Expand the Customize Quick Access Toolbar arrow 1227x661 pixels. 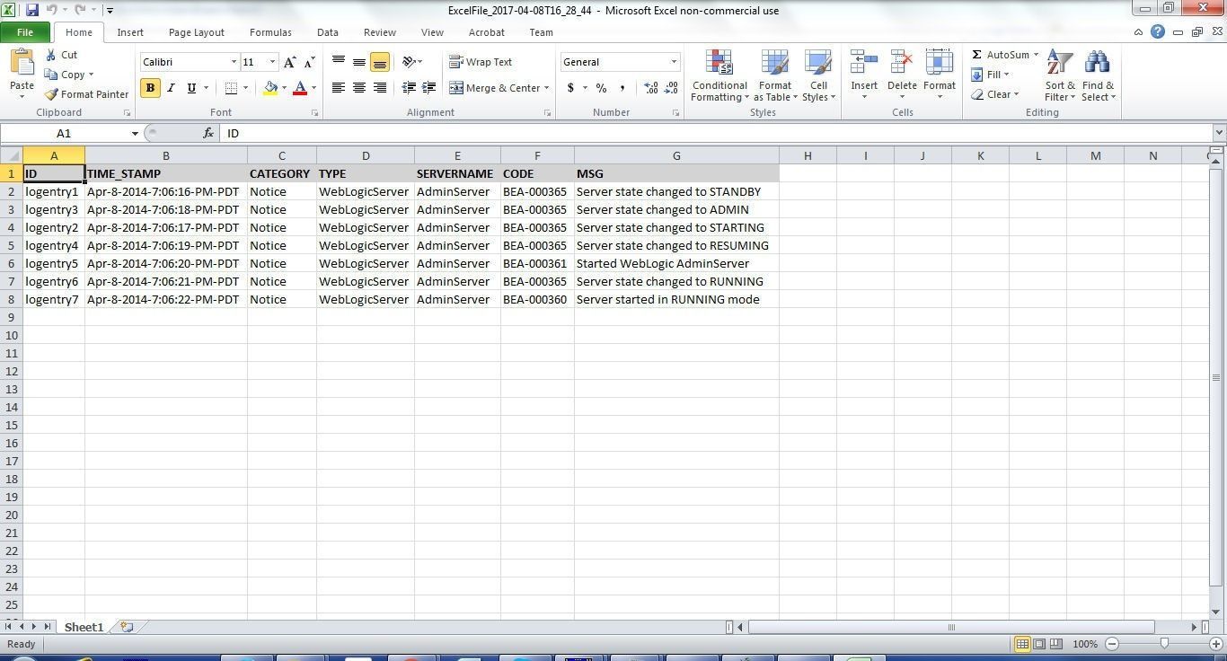[110, 10]
